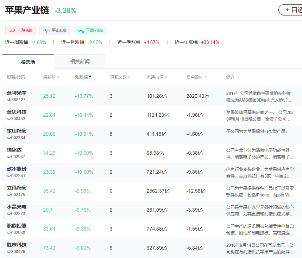
Task: Click stock code sz300433
Action: 16,119
